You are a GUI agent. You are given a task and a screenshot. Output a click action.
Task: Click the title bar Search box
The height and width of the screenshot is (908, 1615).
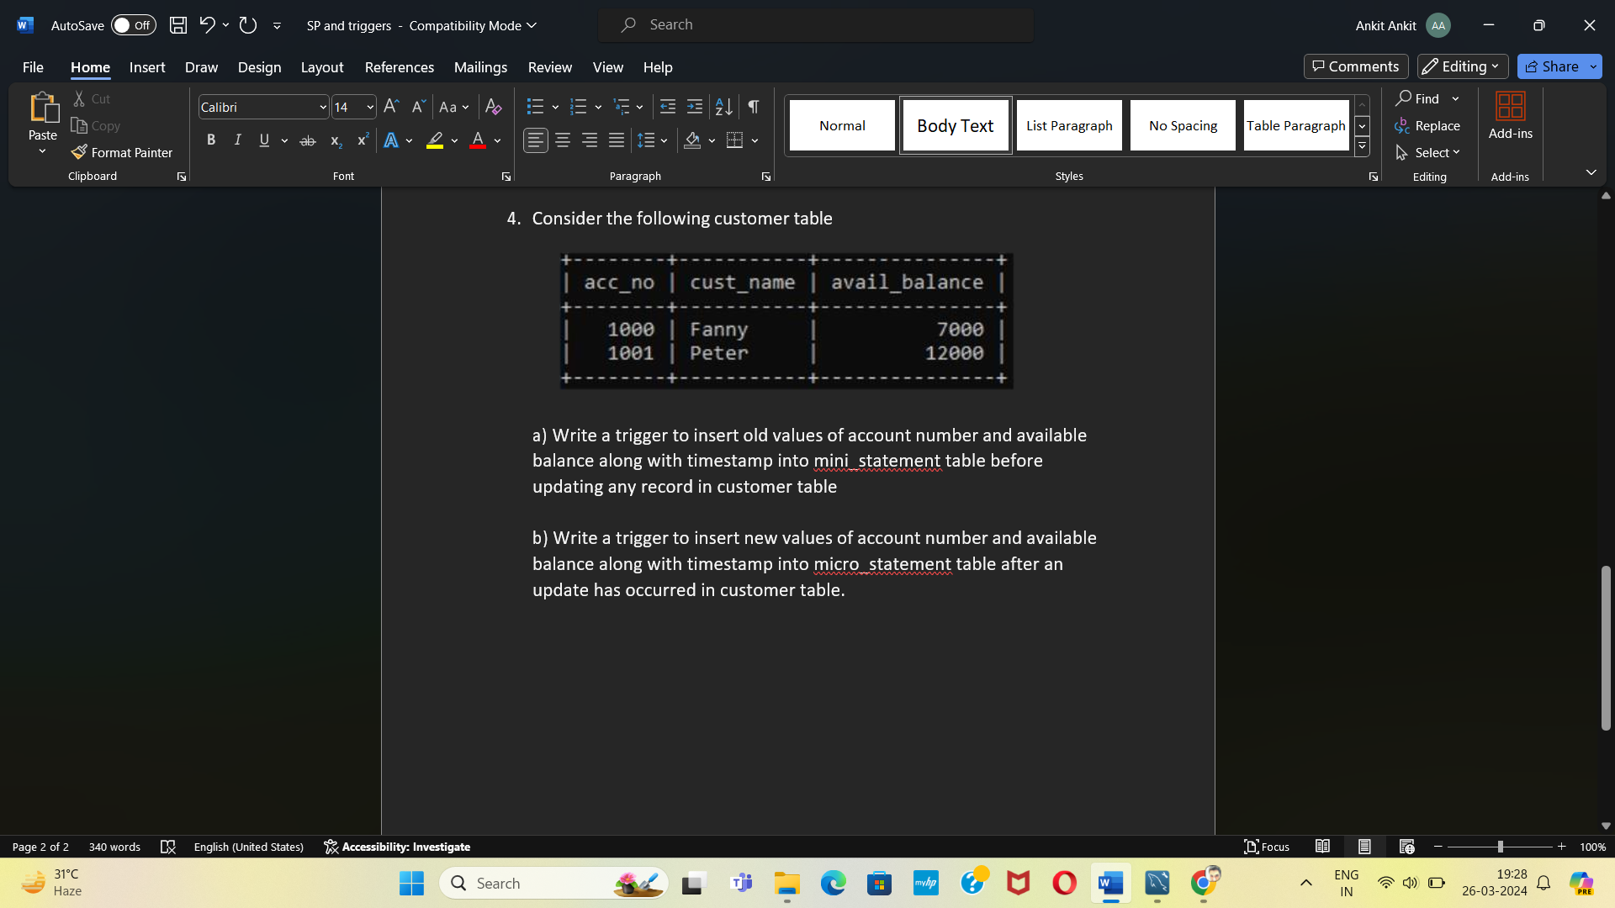[x=816, y=25]
